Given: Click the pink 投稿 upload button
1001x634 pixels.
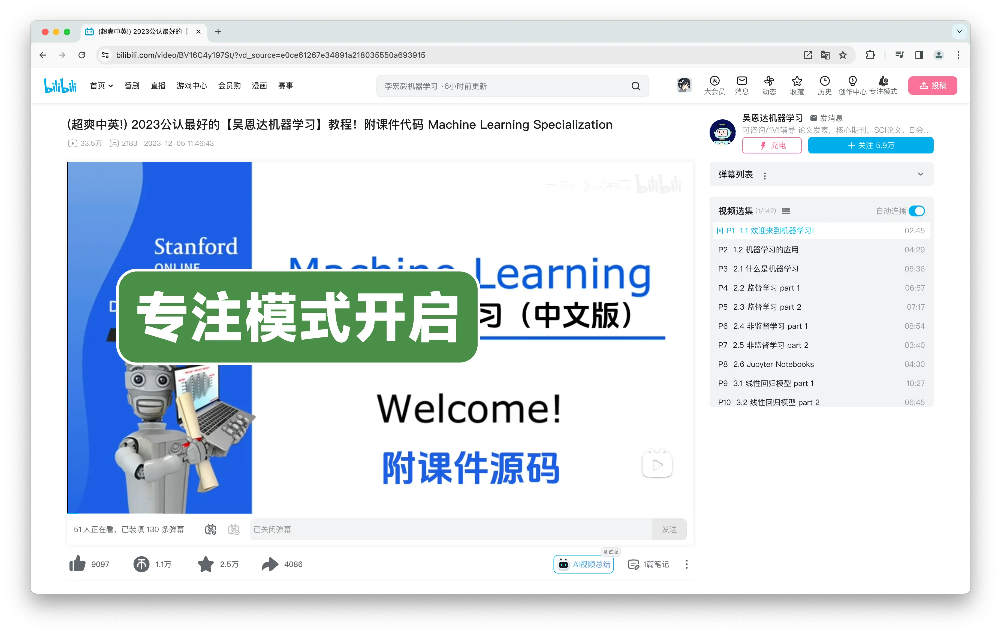Looking at the screenshot, I should click(932, 86).
